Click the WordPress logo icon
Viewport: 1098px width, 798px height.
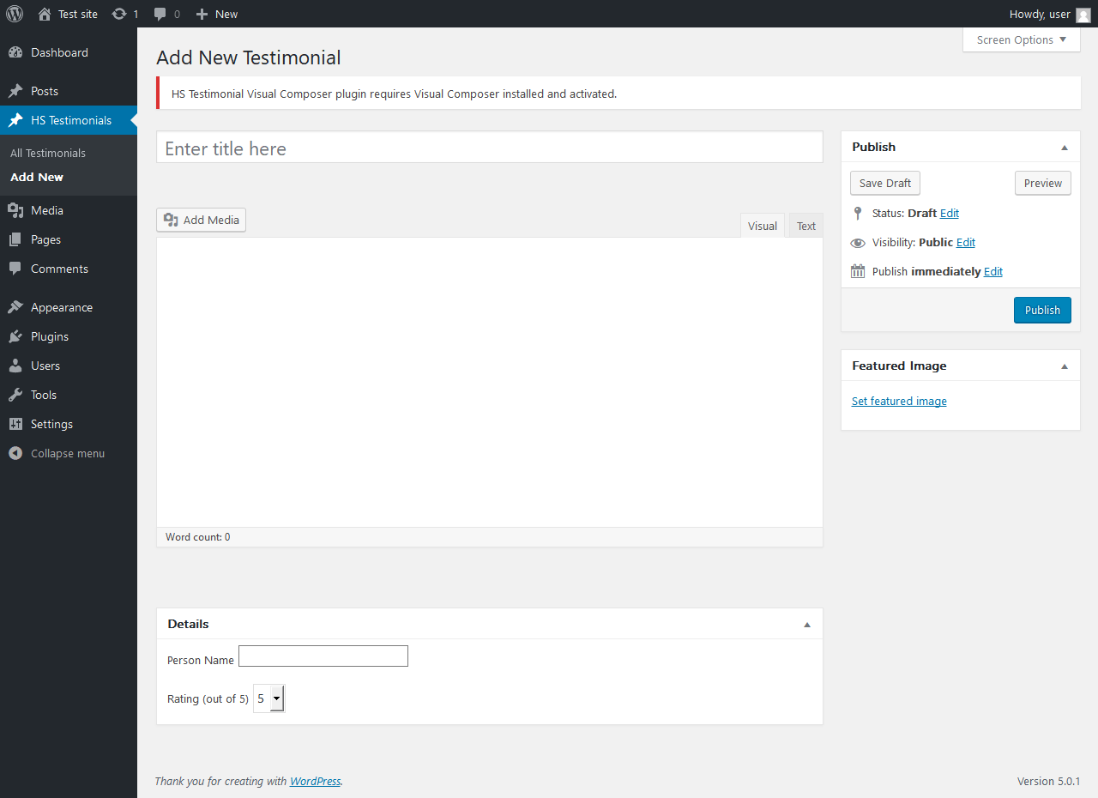15,14
